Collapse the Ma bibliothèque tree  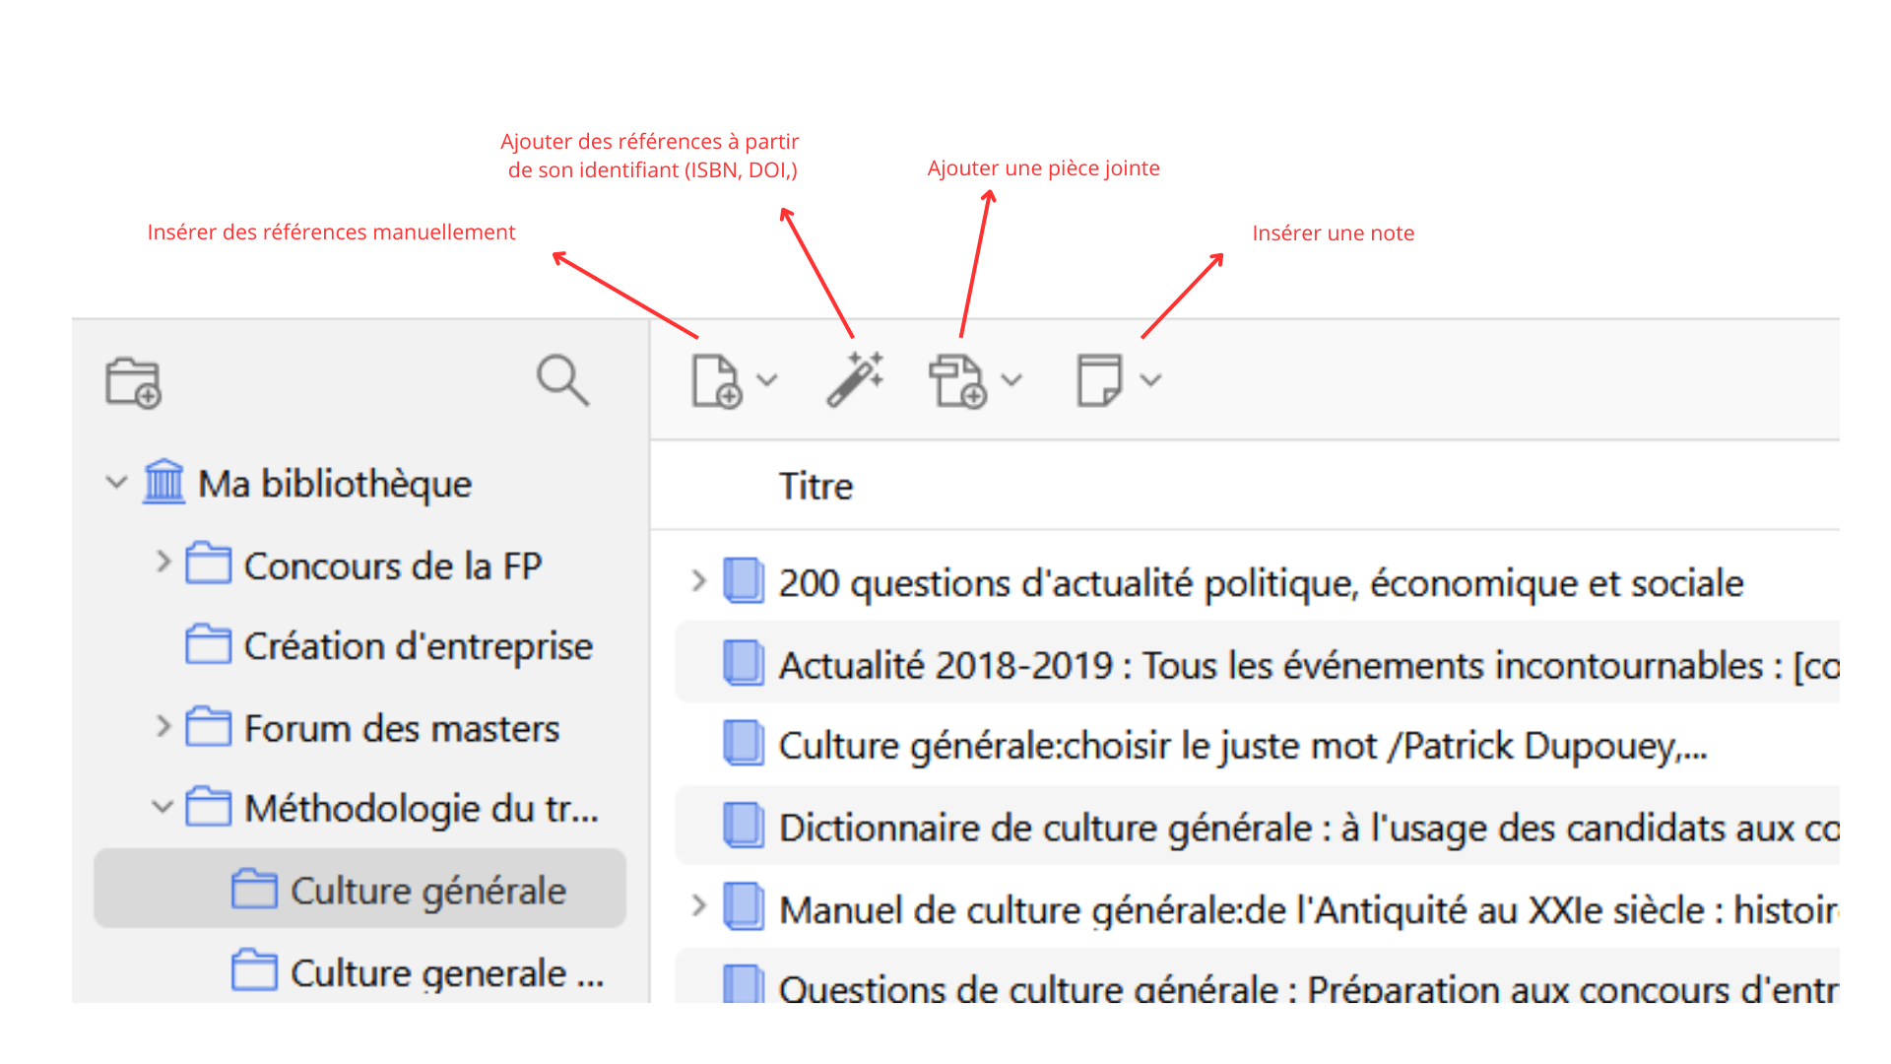coord(116,483)
